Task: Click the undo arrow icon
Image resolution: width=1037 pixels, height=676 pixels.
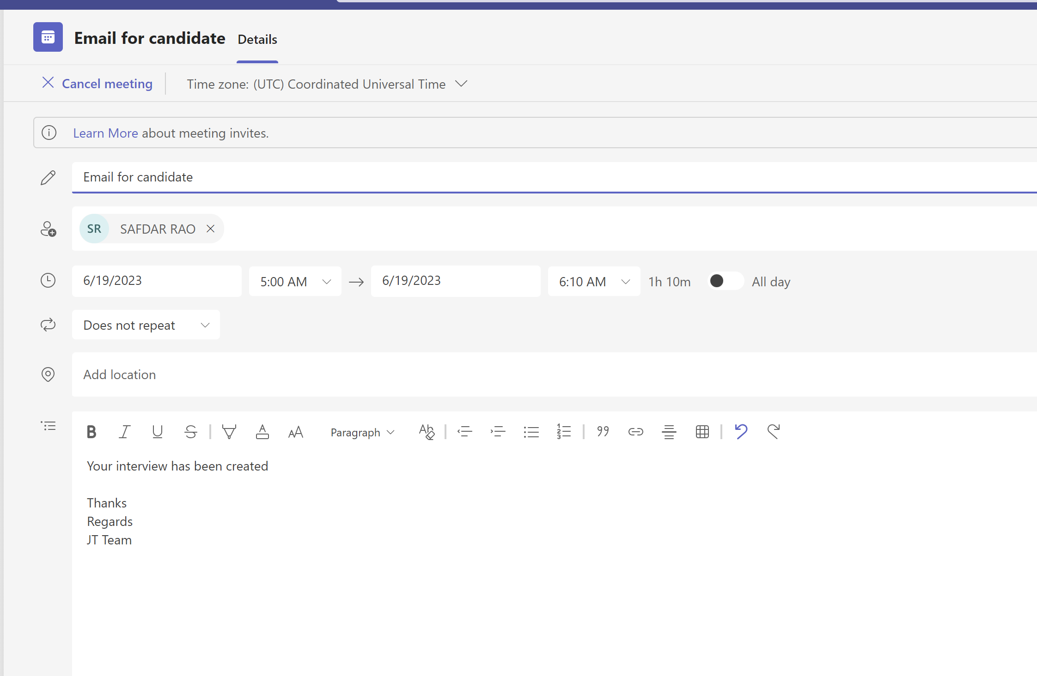Action: 741,431
